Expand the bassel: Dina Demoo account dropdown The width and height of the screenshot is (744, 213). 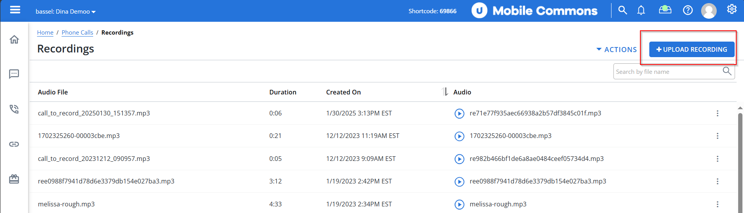(65, 12)
